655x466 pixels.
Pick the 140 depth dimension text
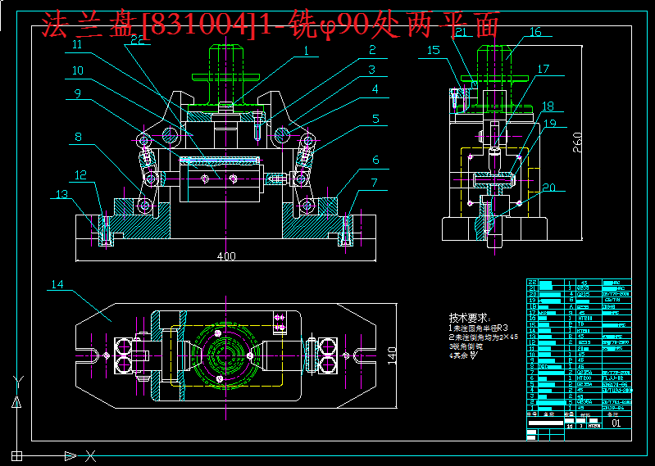point(392,355)
